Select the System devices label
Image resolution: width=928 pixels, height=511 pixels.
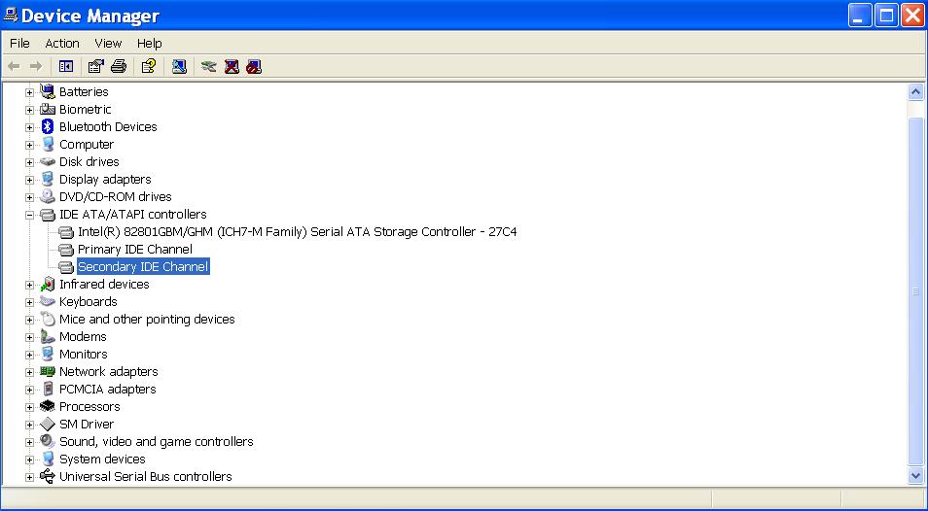click(x=102, y=459)
